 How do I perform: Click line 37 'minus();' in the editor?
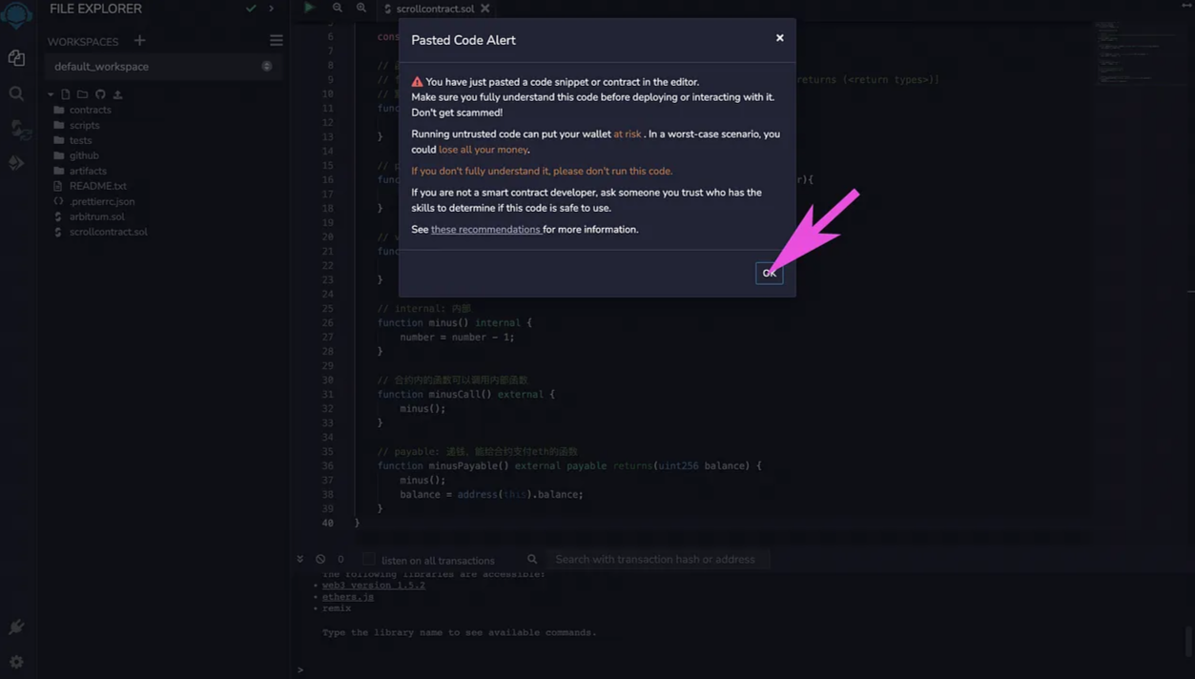pyautogui.click(x=422, y=480)
